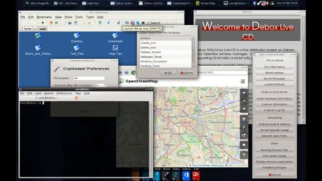Click Network Open Ports button
The width and height of the screenshot is (322, 181).
tap(274, 136)
